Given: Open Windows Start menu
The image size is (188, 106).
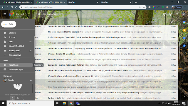Looking at the screenshot, I should pyautogui.click(x=3, y=103).
